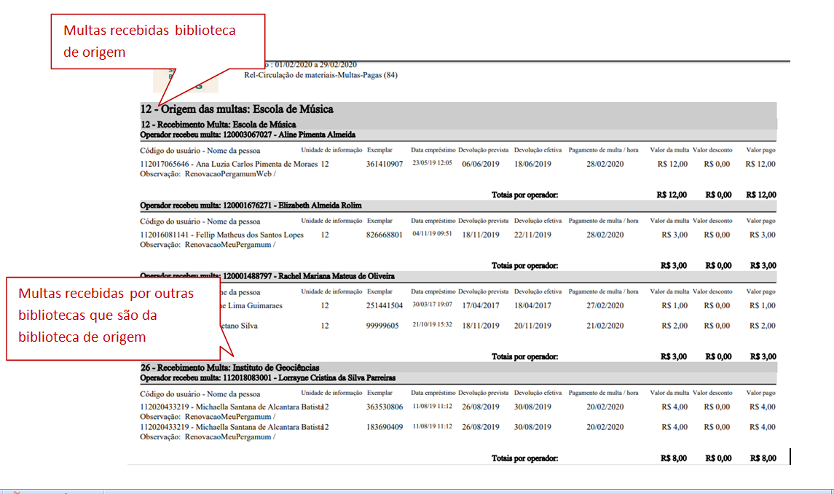
Task: Select '12 - Recebimento Multa: Escola de Música' line
Action: pyautogui.click(x=218, y=125)
